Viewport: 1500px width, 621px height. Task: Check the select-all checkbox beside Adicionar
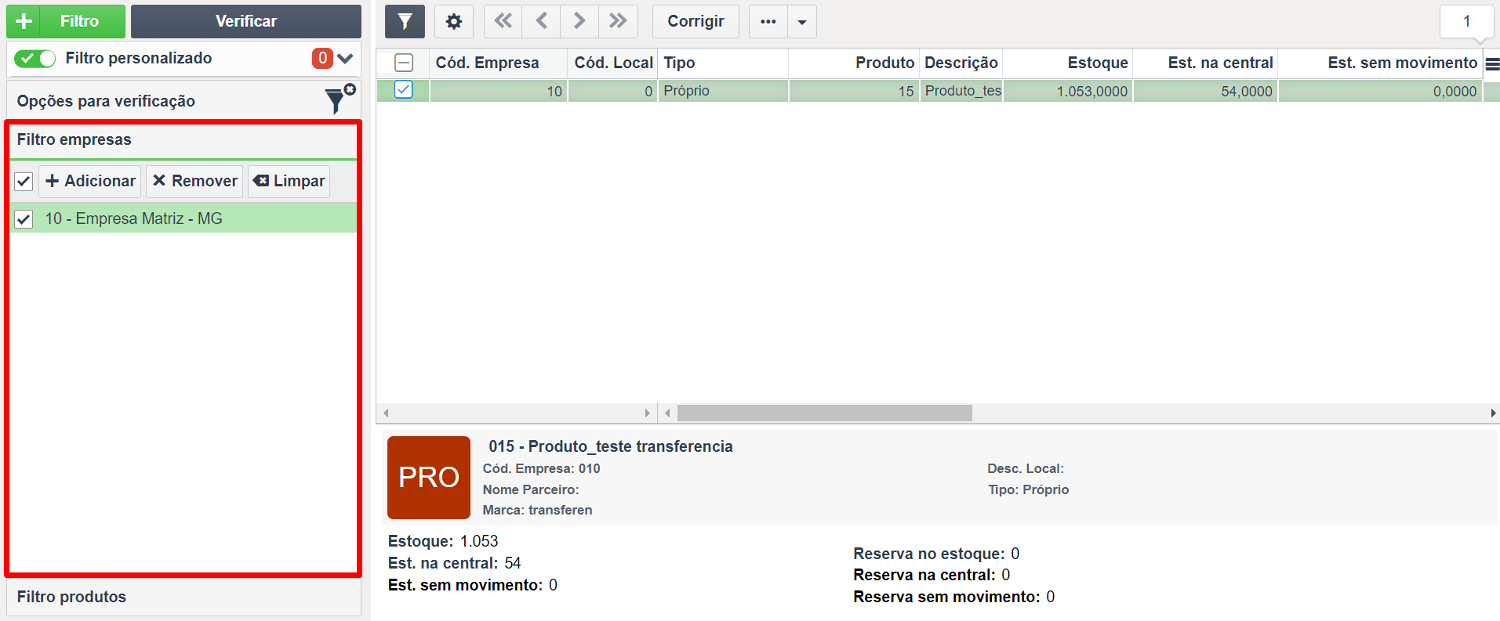[24, 182]
